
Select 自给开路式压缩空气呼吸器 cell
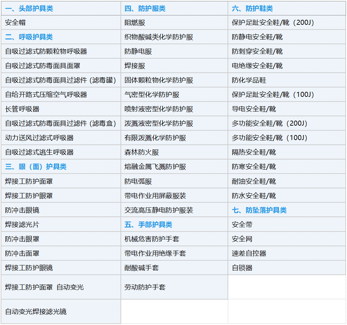(61, 94)
